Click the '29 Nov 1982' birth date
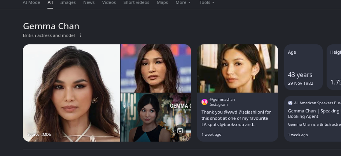The height and width of the screenshot is (156, 341). click(301, 83)
